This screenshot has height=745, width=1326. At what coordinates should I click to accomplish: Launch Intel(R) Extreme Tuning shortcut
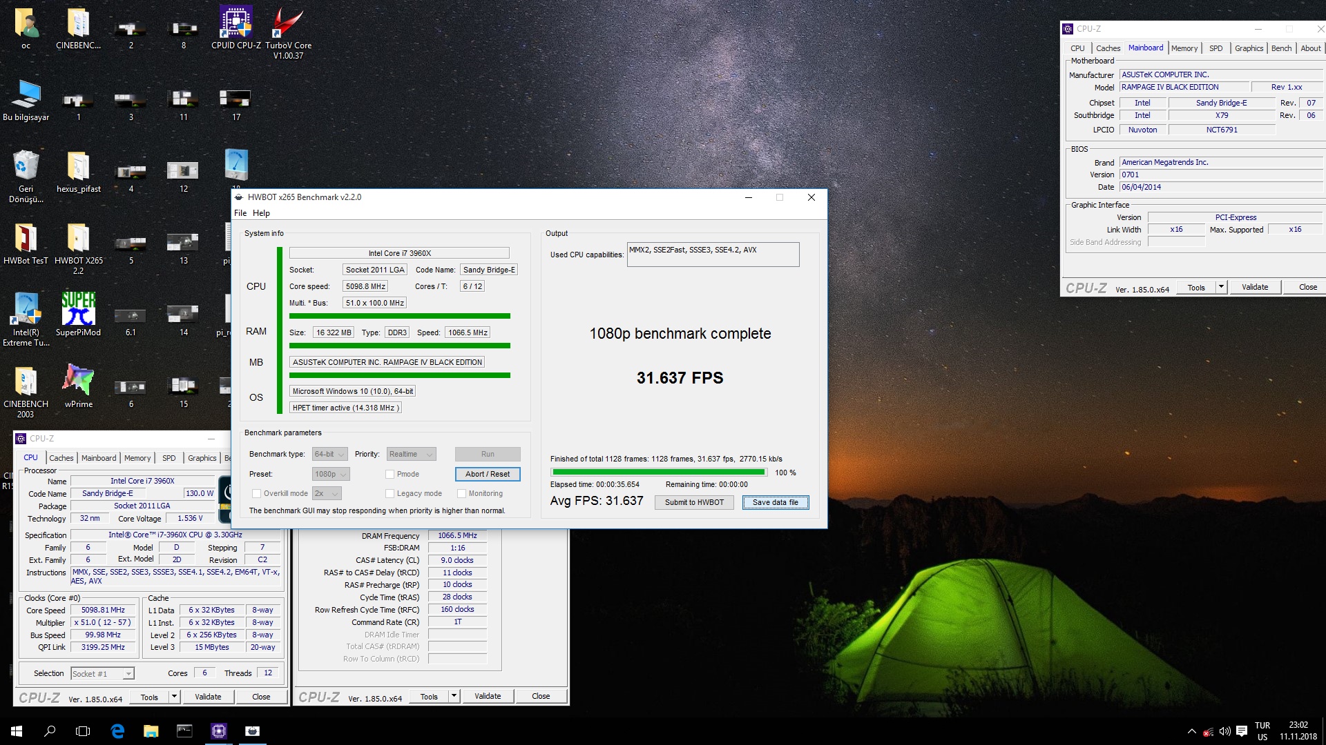[26, 319]
